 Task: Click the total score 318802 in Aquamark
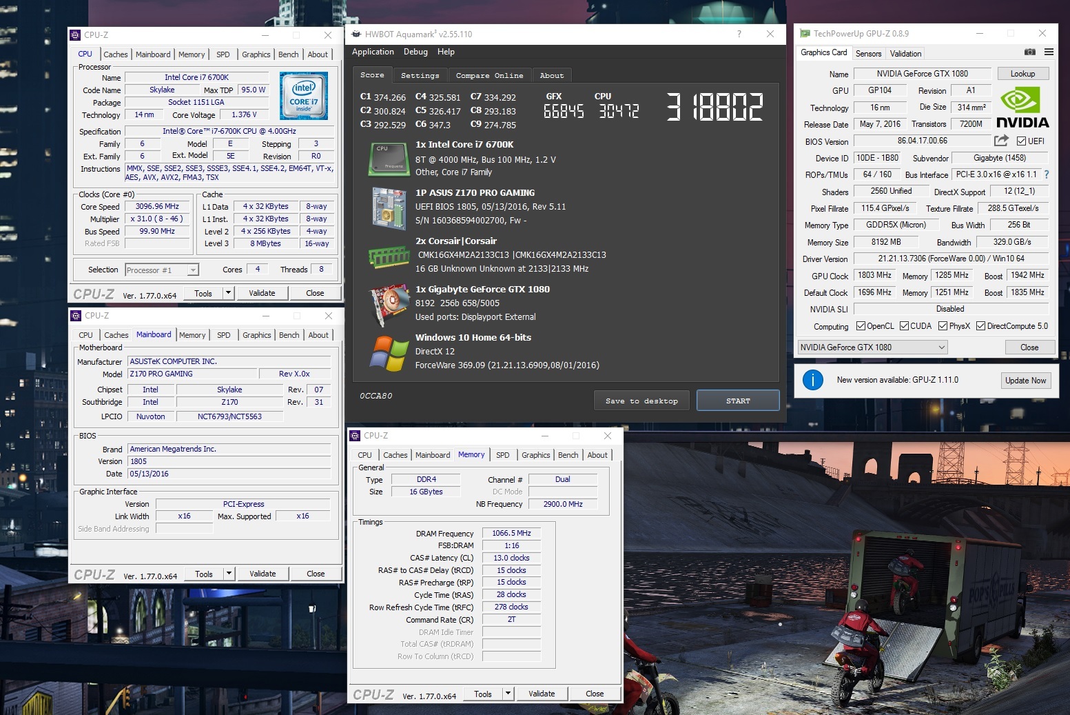pyautogui.click(x=714, y=108)
